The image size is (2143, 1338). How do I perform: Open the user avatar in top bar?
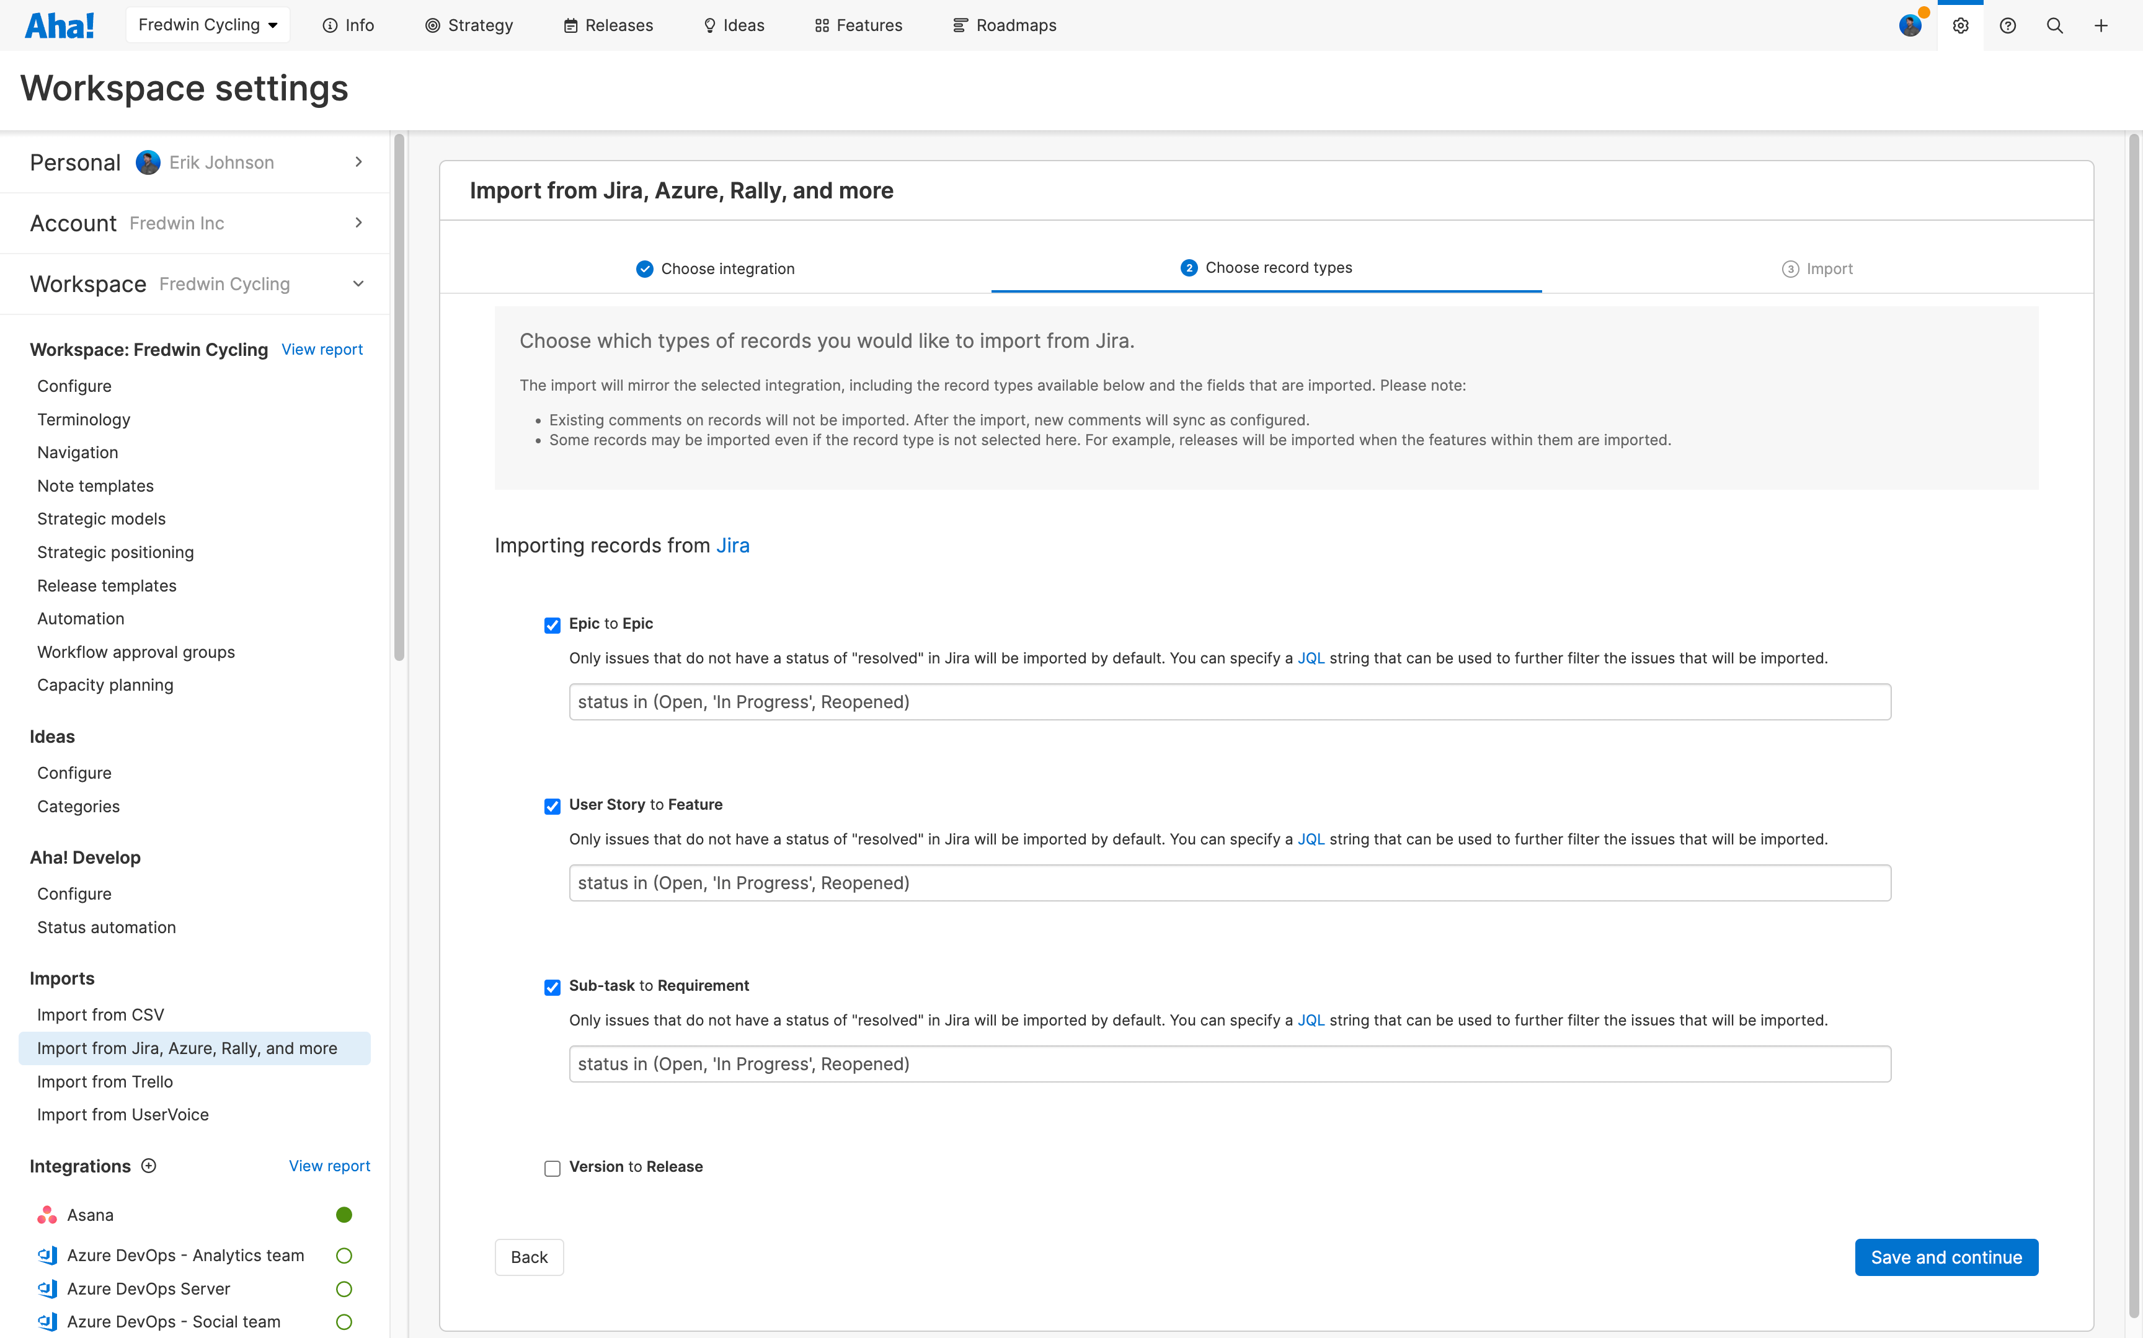click(1910, 25)
